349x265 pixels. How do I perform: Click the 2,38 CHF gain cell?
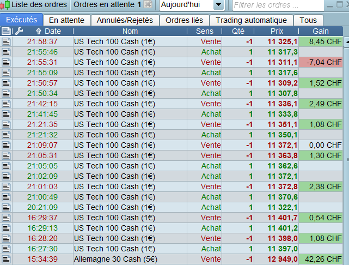[x=321, y=187]
